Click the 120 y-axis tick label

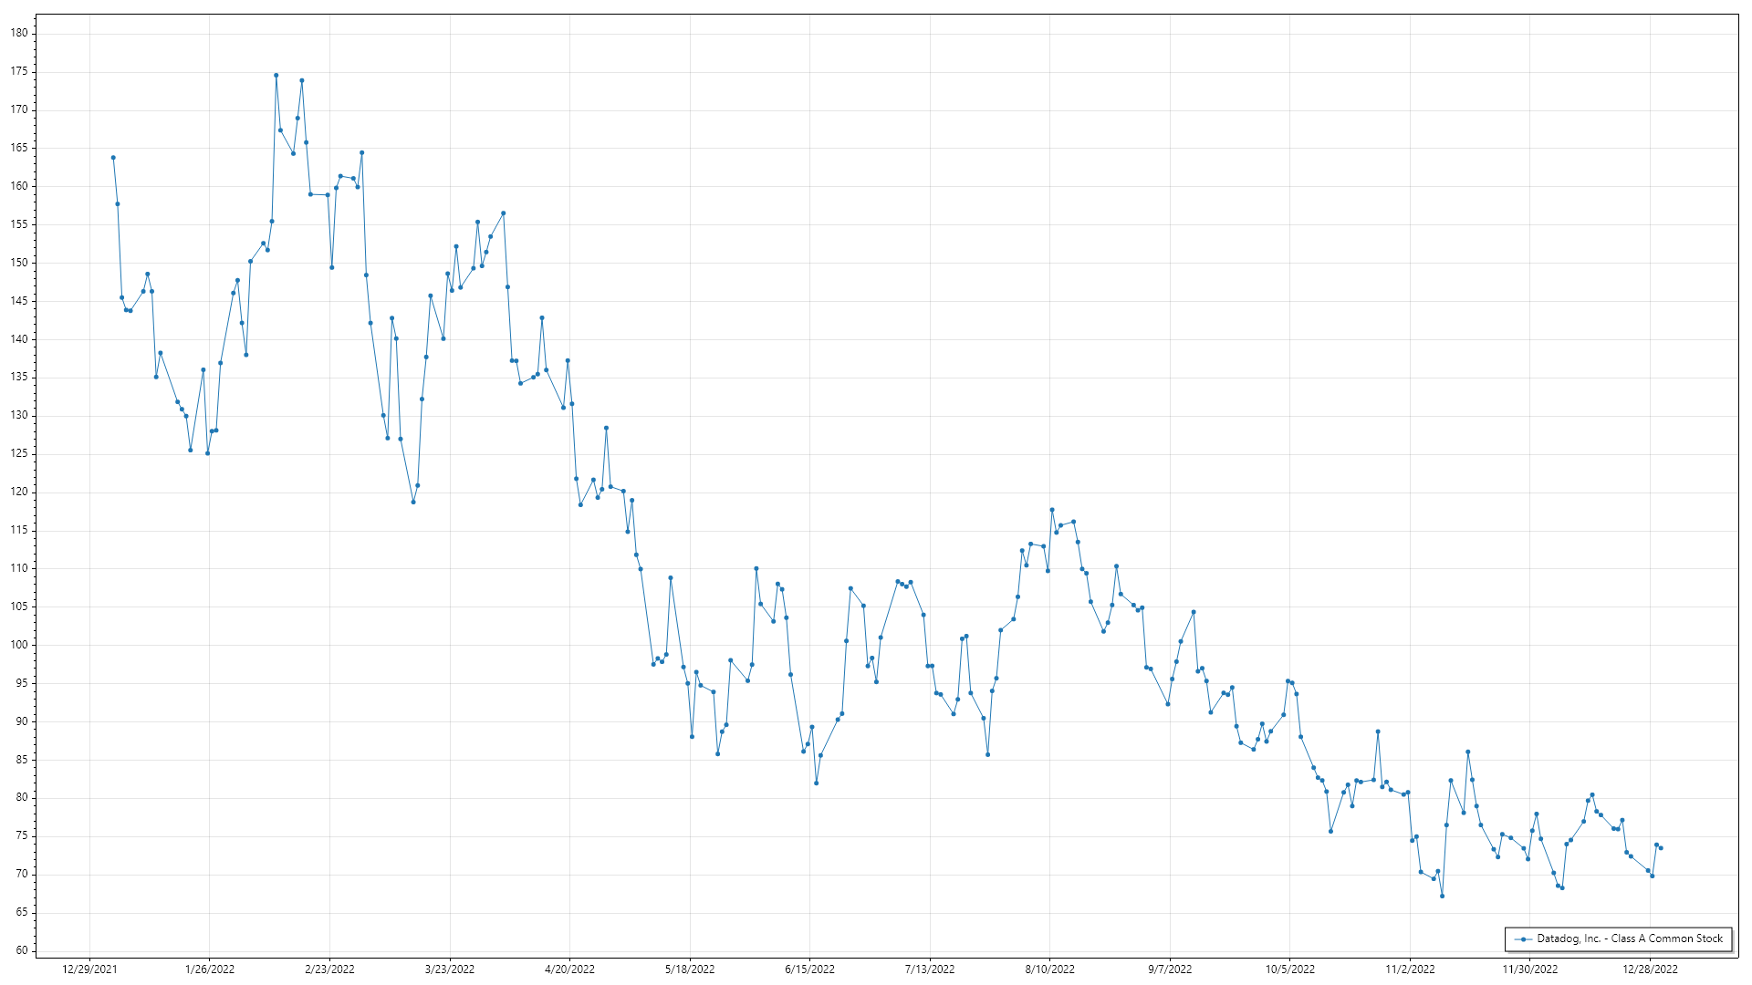pyautogui.click(x=19, y=492)
